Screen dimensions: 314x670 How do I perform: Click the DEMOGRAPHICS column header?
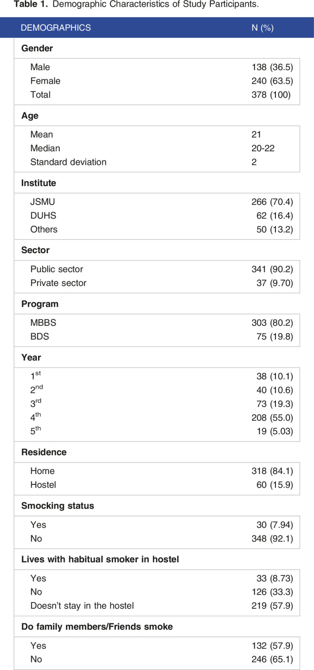point(56,28)
